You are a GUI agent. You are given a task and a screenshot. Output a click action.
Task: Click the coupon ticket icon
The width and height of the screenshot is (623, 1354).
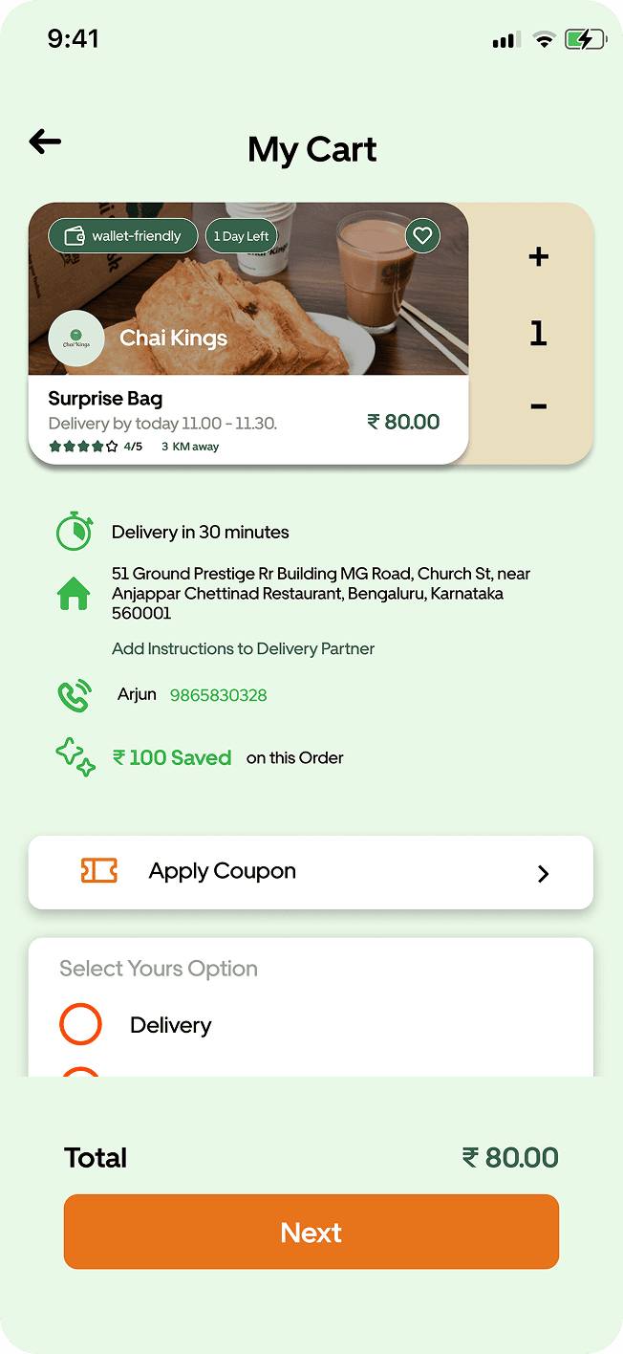click(98, 871)
